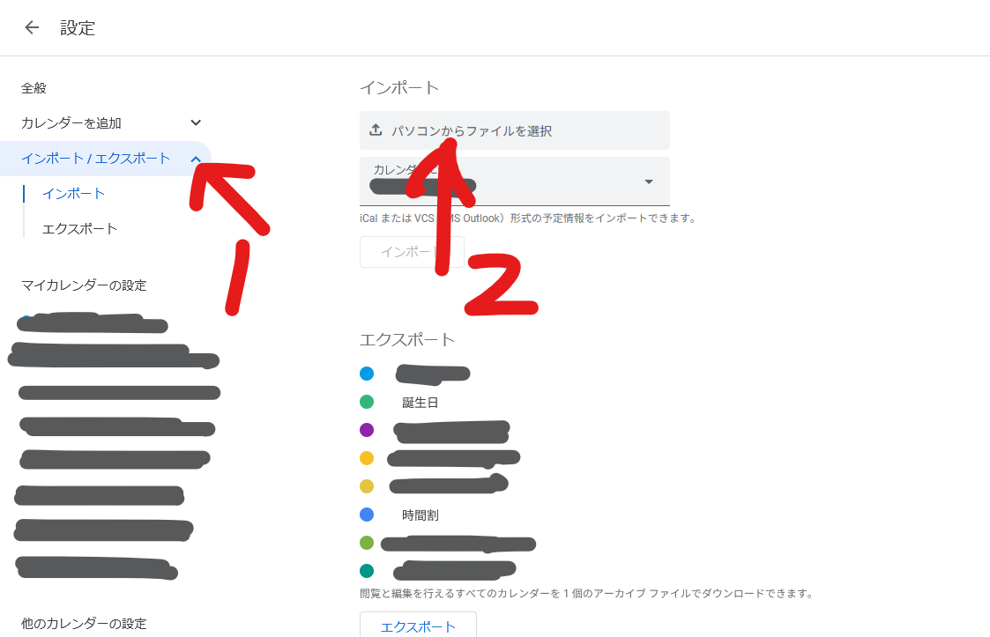990x637 pixels.
Task: Select エクスポート sub-item in sidebar
Action: point(79,228)
